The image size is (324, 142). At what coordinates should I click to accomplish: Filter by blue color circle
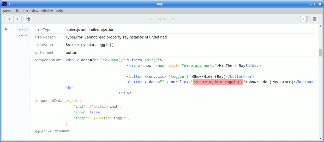click(169, 19)
